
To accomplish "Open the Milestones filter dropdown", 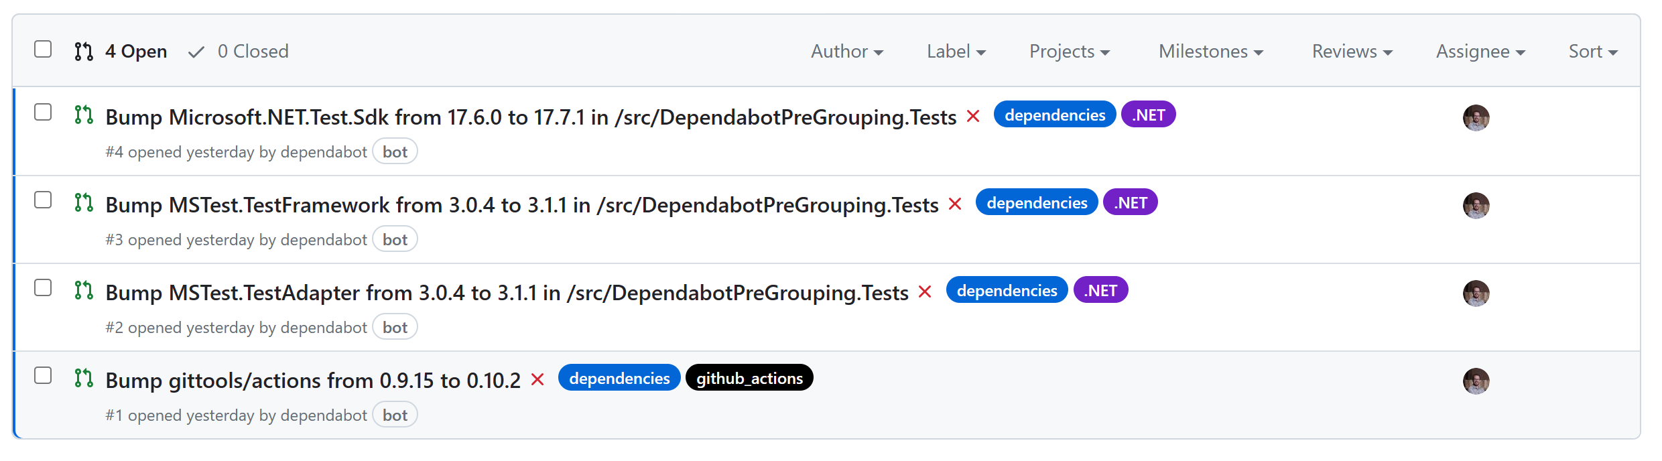I will pos(1211,51).
